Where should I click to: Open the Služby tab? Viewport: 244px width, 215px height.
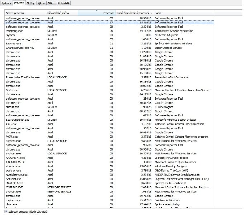click(30, 3)
